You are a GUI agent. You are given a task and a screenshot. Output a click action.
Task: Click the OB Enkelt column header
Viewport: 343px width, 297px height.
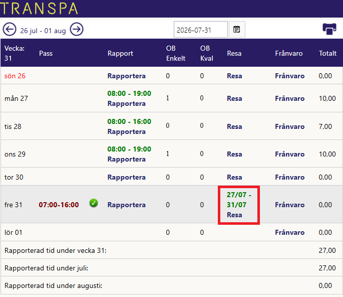point(176,53)
